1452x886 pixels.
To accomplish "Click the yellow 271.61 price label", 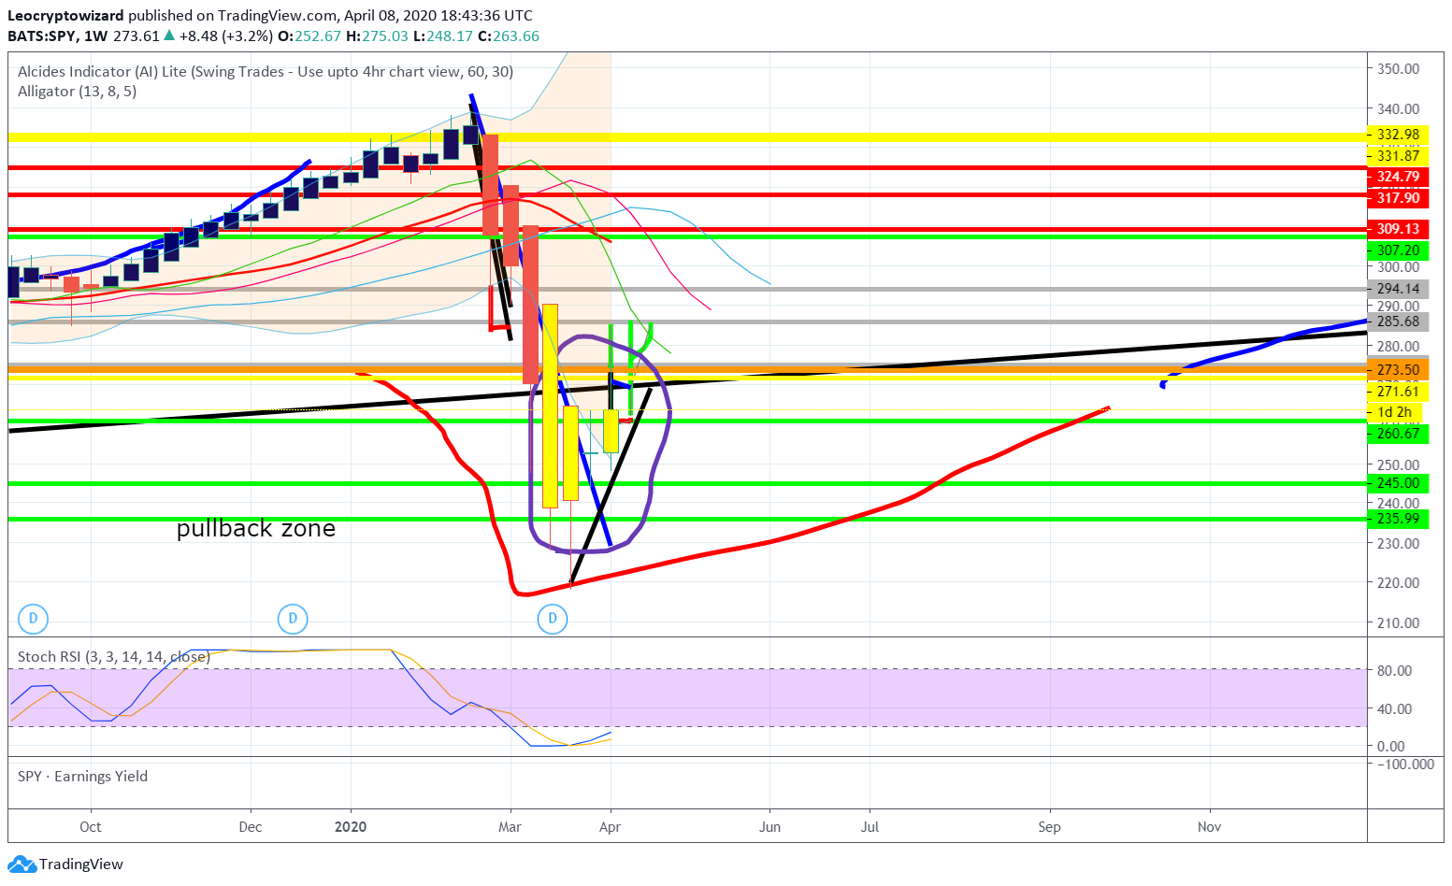I will (1398, 392).
